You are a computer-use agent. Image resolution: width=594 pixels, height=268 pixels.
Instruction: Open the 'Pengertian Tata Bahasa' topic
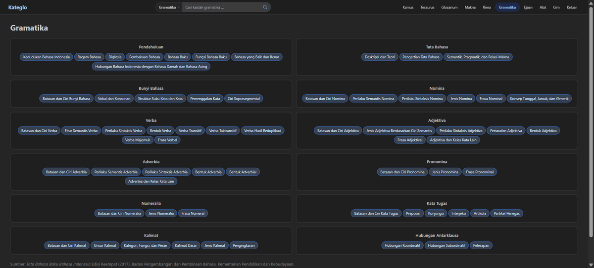[421, 57]
